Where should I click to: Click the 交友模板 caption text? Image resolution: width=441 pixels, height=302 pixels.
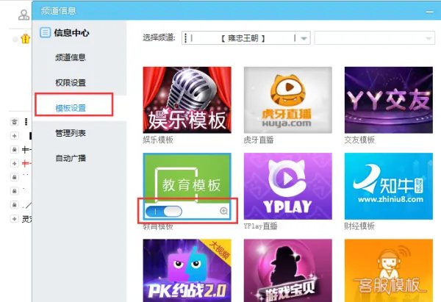(x=359, y=140)
